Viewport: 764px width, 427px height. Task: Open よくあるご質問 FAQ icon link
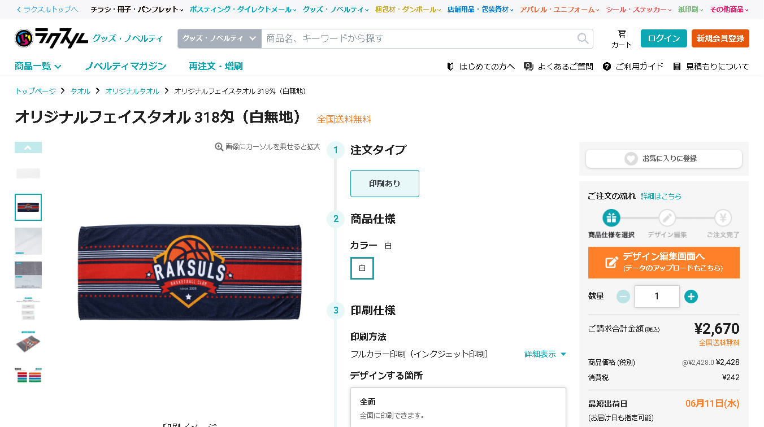(559, 67)
